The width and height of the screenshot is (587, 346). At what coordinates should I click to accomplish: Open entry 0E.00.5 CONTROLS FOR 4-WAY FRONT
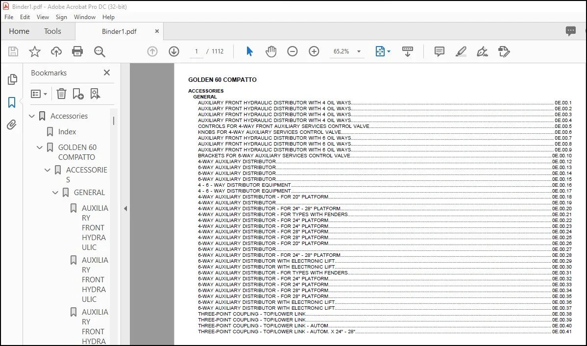[x=385, y=126]
